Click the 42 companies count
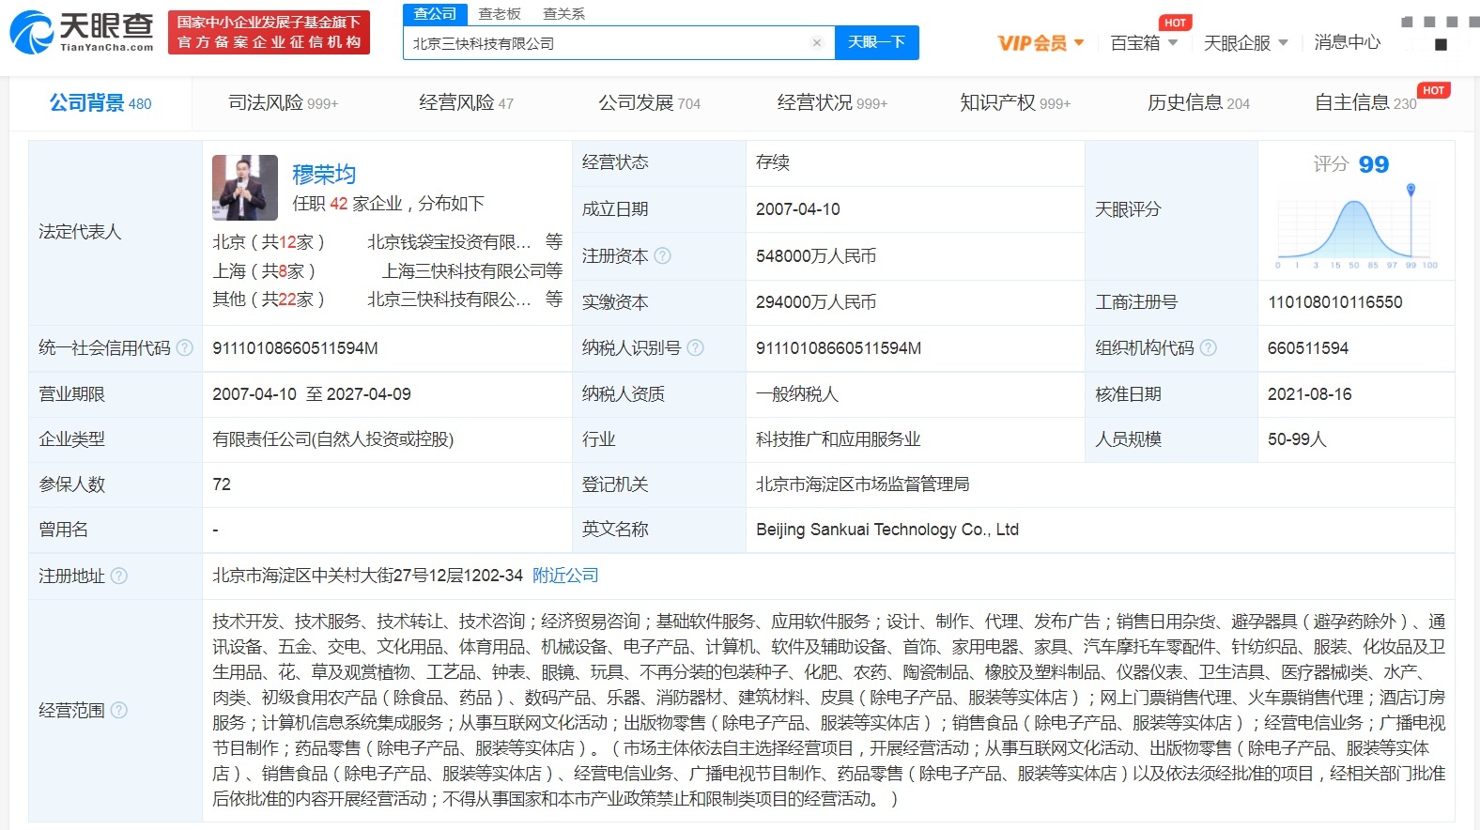Viewport: 1480px width, 830px height. tap(339, 204)
